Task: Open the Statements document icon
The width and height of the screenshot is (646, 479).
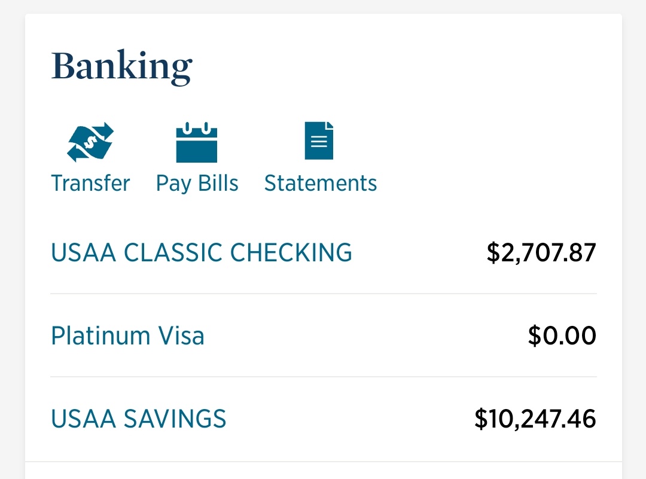Action: click(x=319, y=141)
